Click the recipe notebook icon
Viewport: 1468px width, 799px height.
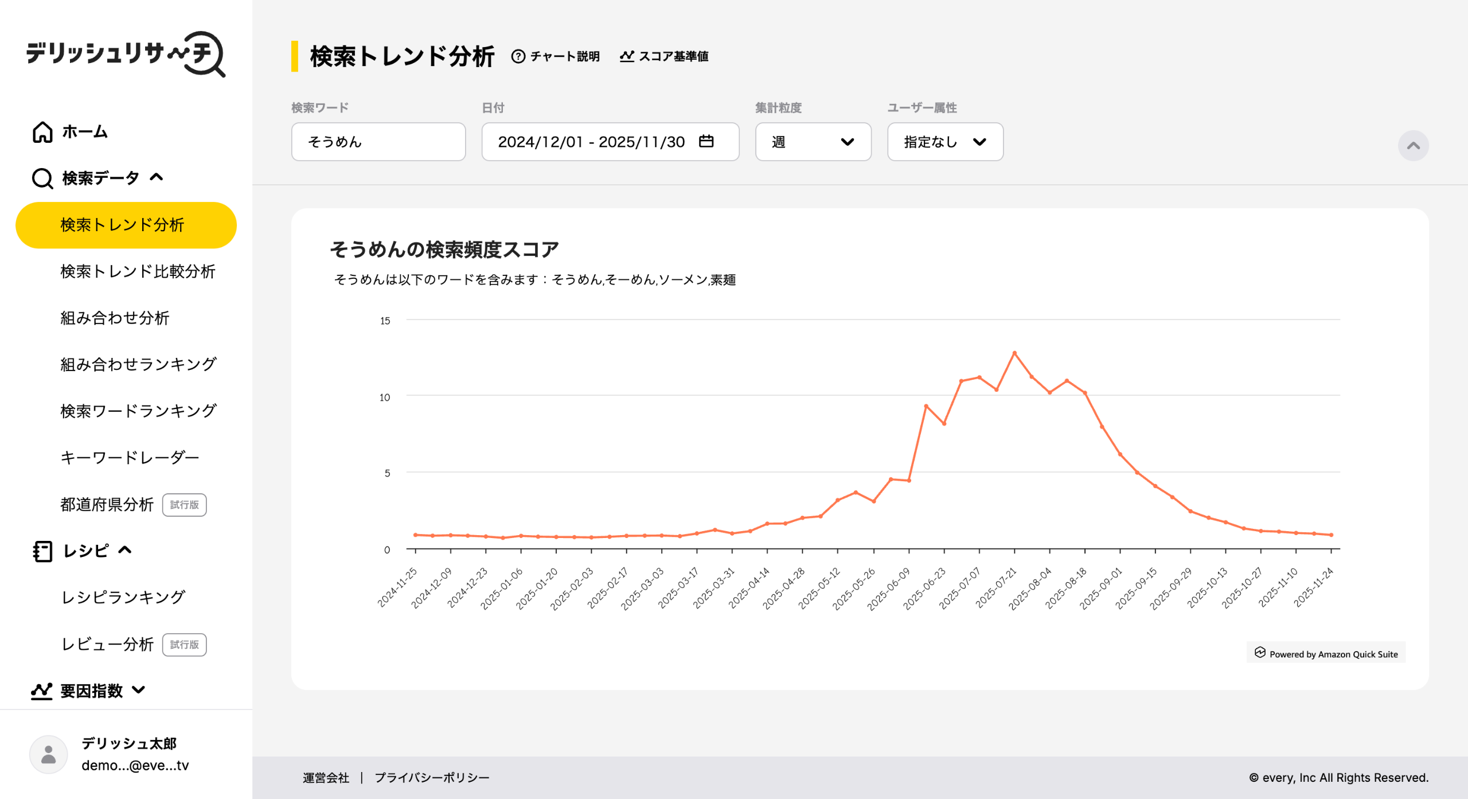42,551
